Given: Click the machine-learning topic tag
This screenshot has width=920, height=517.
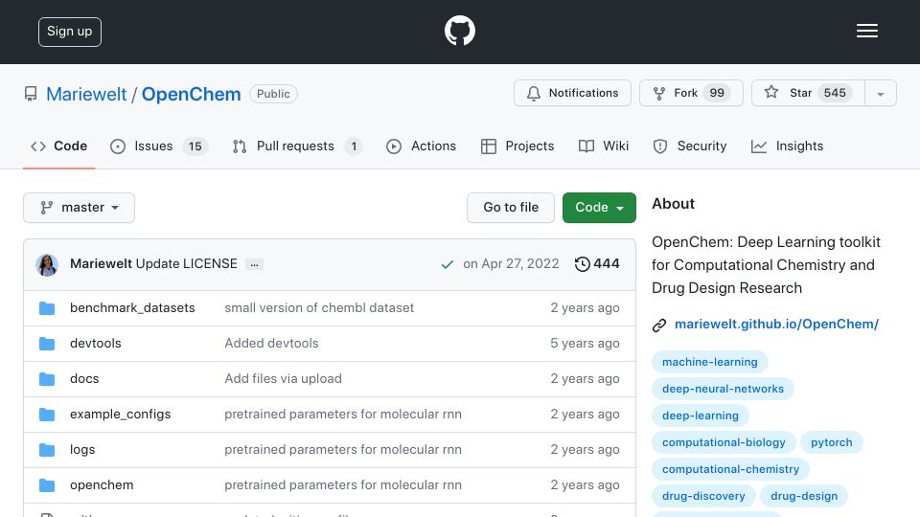Looking at the screenshot, I should pos(710,362).
